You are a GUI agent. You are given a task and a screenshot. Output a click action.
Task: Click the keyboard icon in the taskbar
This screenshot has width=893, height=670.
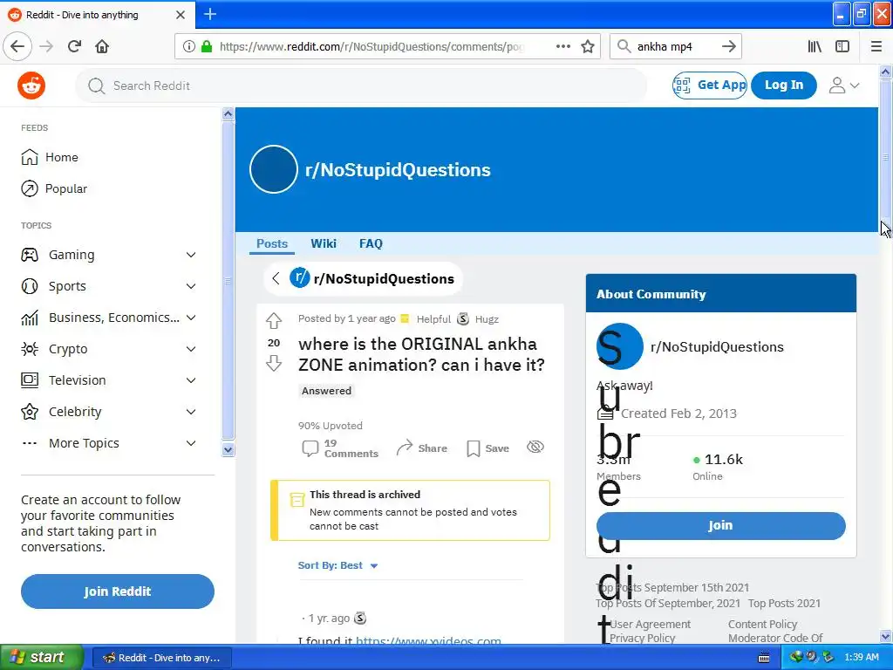point(764,659)
